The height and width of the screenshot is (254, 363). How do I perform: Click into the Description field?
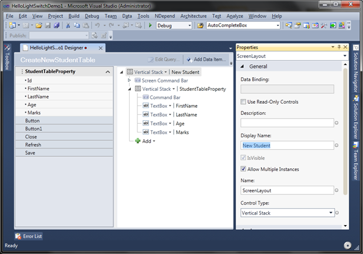287,123
